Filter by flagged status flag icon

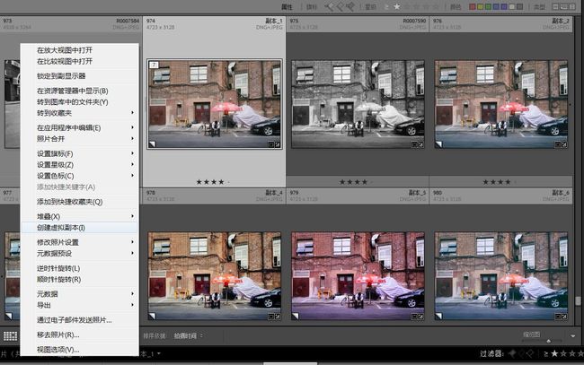(329, 6)
